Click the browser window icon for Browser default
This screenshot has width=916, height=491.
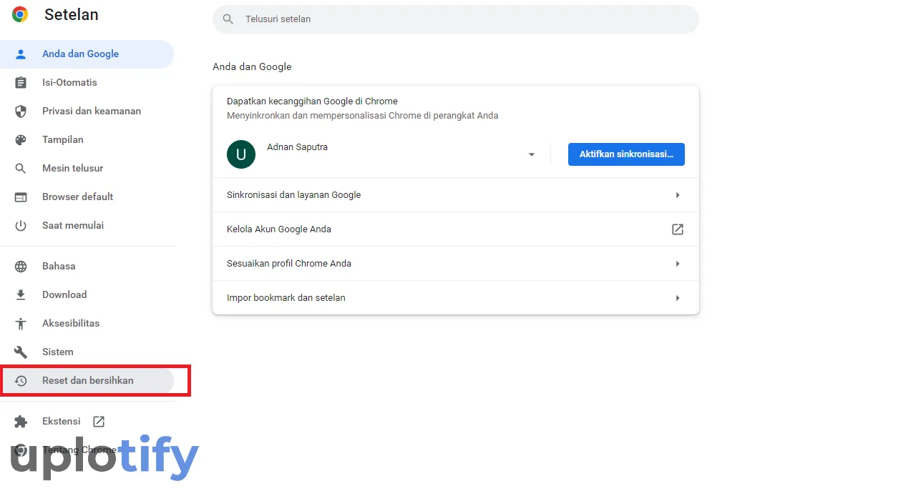(21, 197)
